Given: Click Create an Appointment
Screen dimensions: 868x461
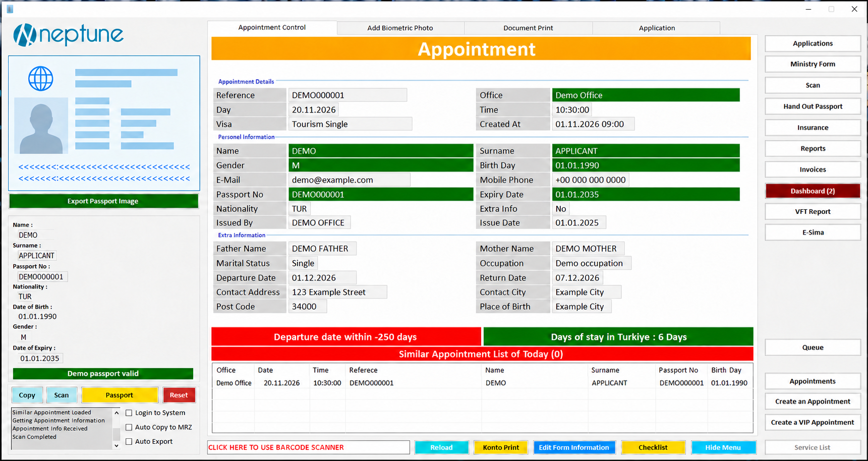Looking at the screenshot, I should tap(813, 401).
